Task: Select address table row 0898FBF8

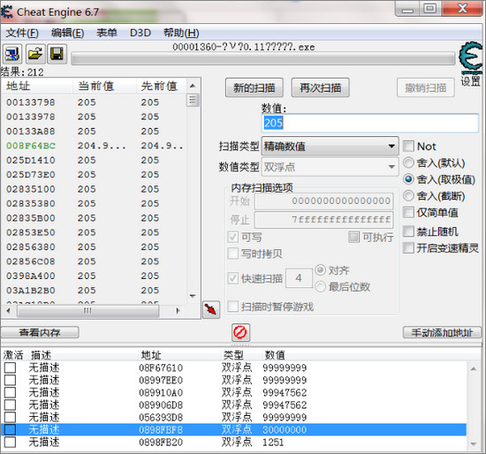Action: (233, 429)
